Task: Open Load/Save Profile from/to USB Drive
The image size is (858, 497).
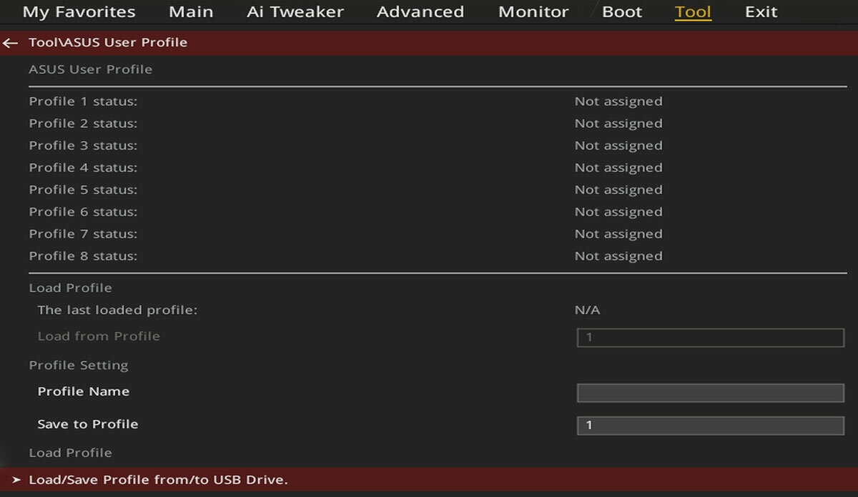Action: (429, 480)
